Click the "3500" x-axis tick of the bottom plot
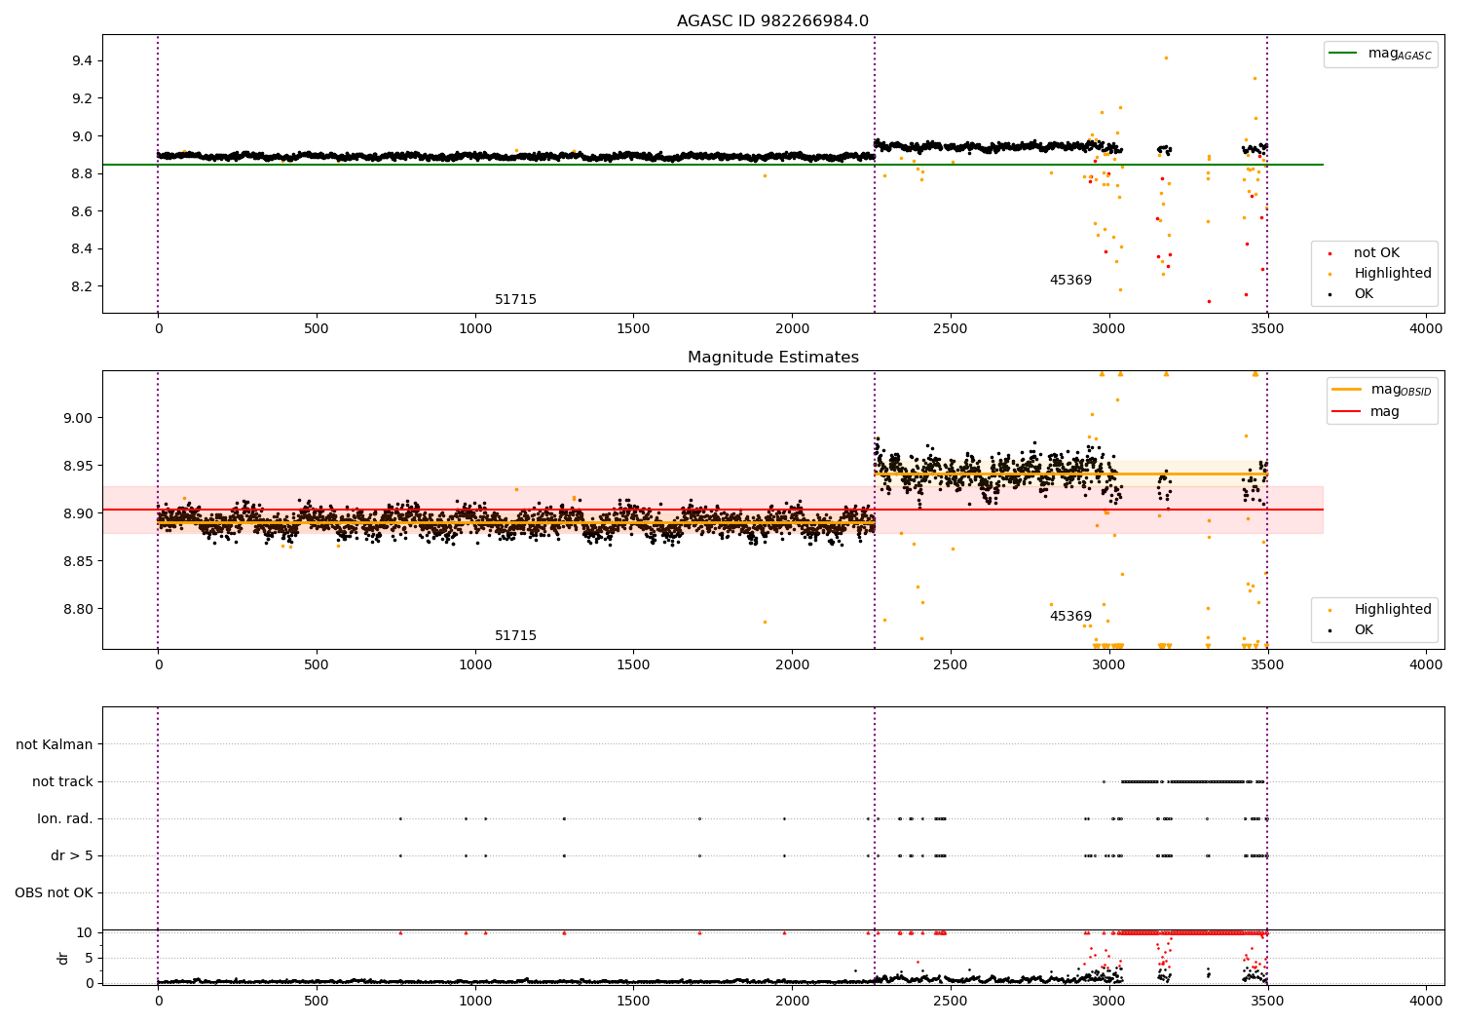 [1267, 1000]
